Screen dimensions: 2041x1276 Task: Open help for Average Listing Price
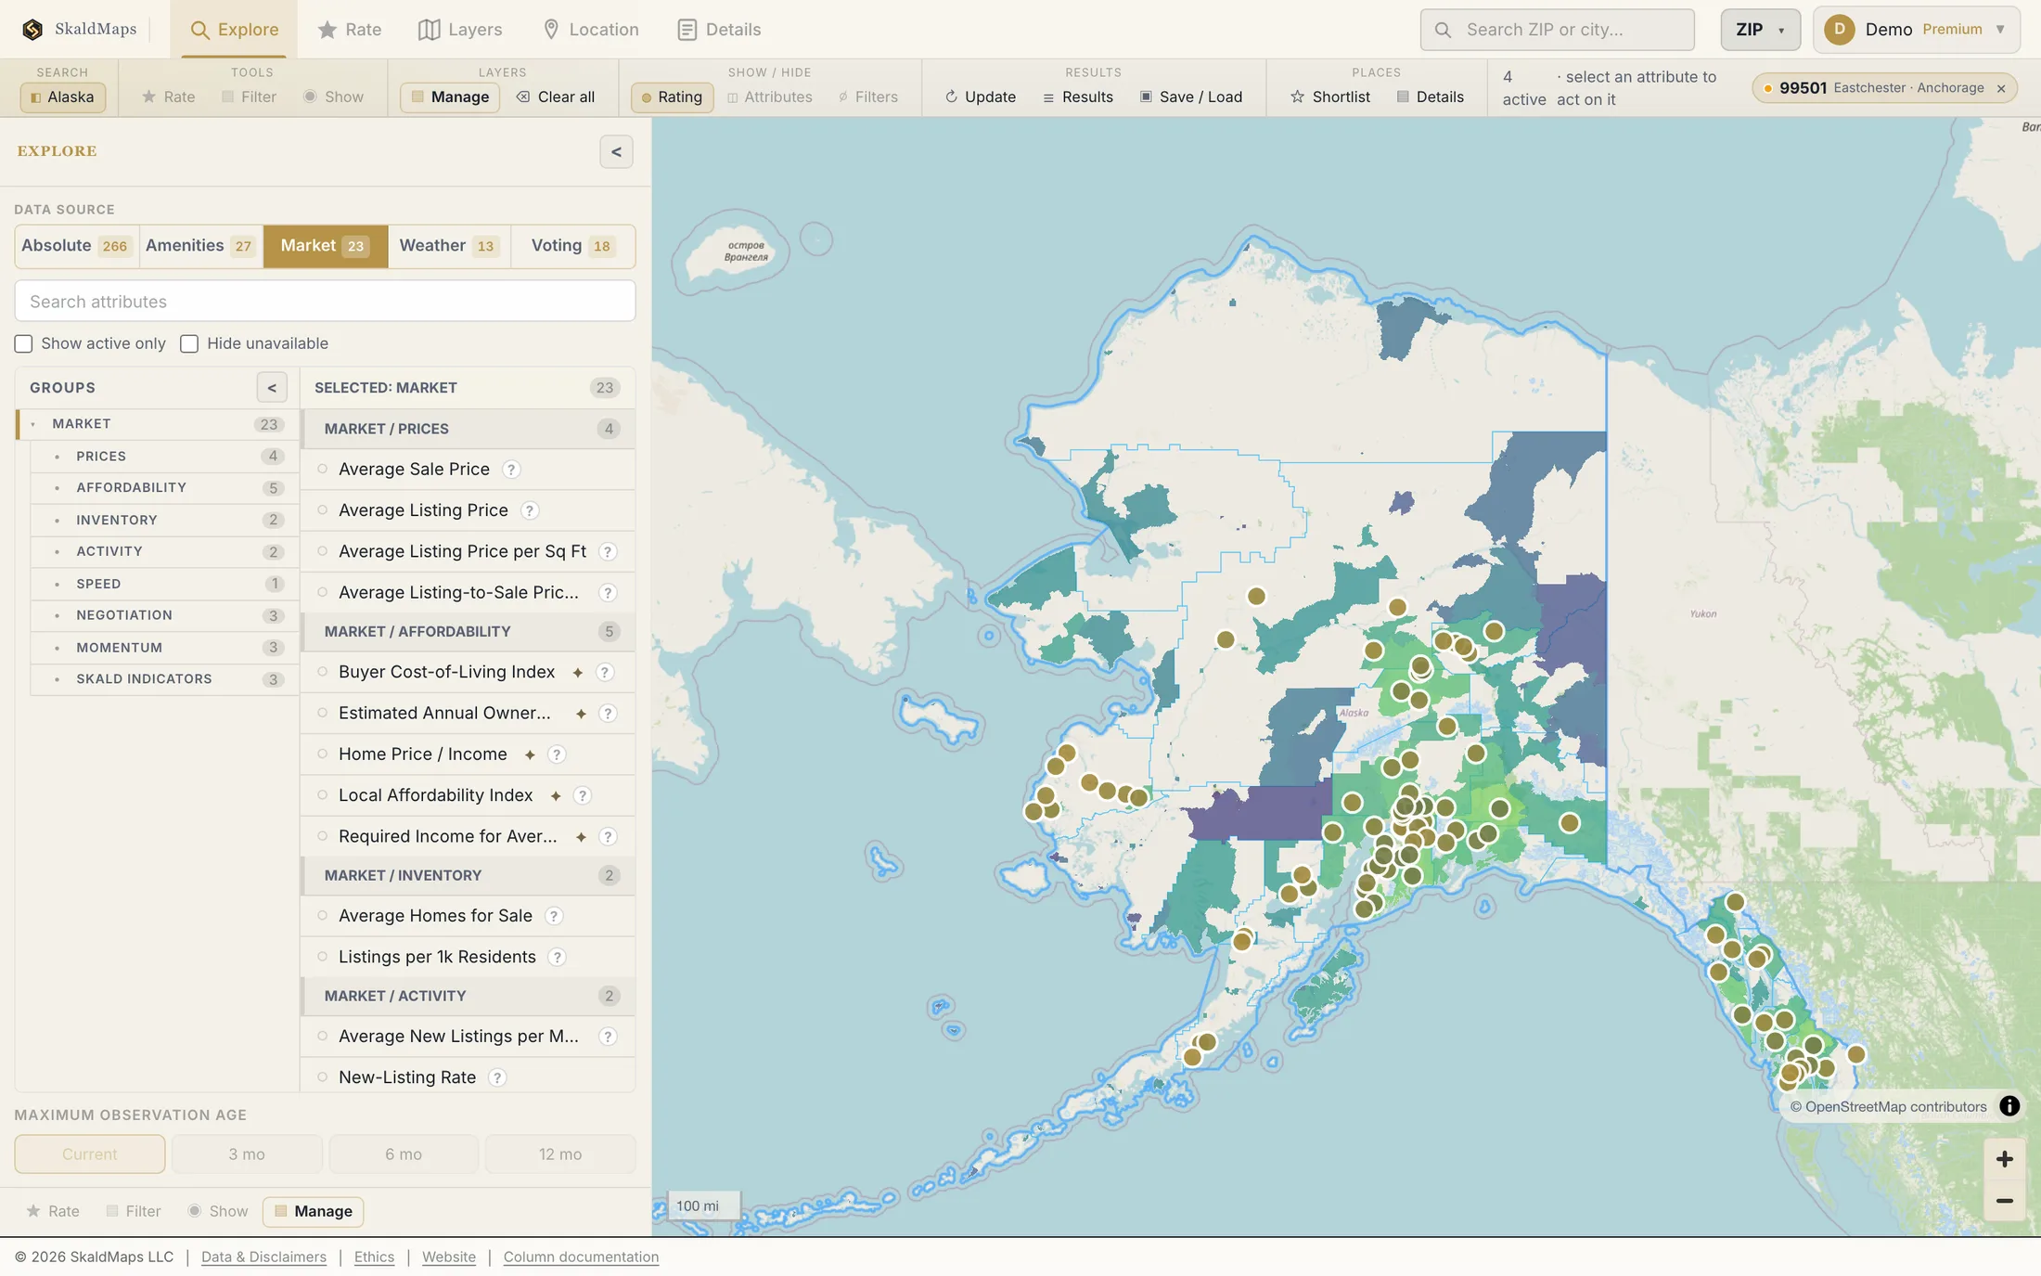[530, 510]
